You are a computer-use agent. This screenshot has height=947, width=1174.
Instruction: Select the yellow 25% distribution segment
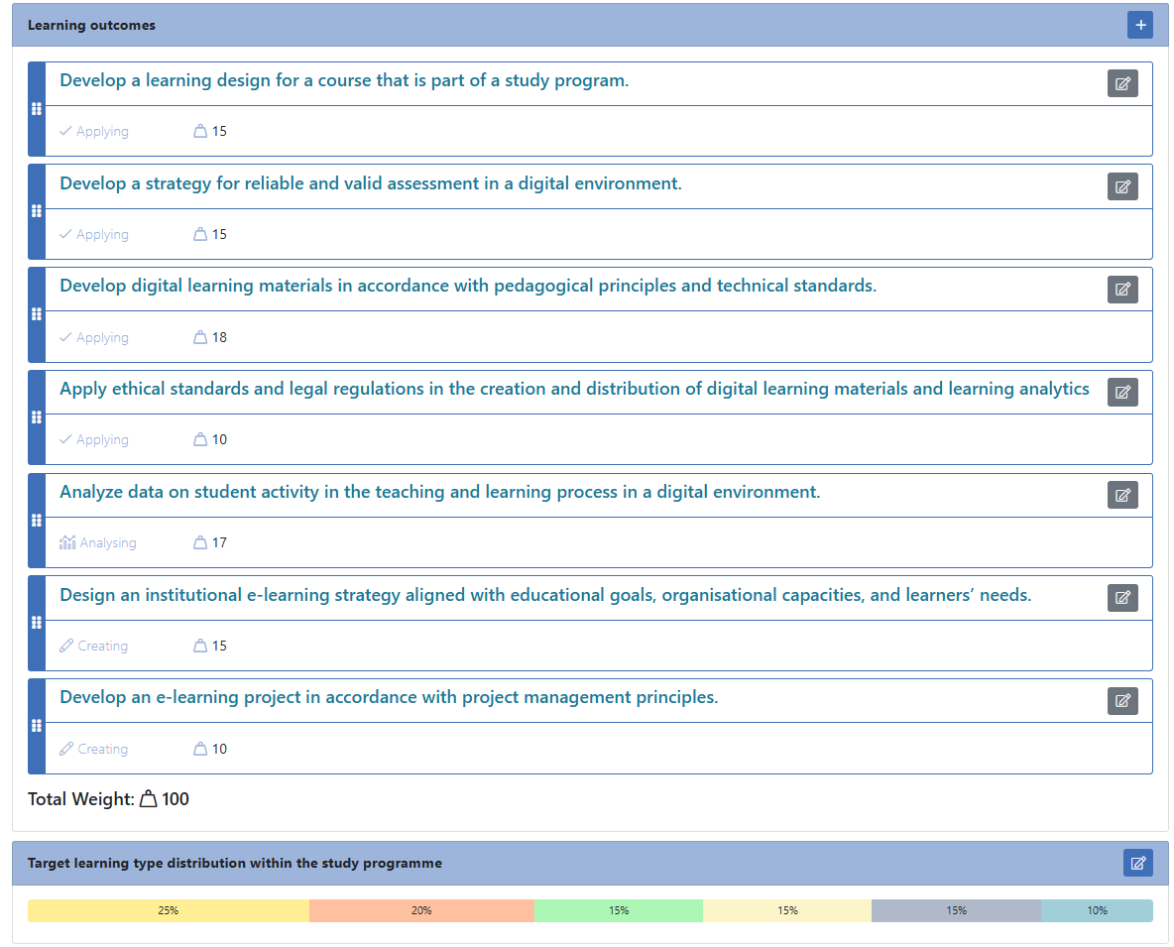pyautogui.click(x=169, y=910)
